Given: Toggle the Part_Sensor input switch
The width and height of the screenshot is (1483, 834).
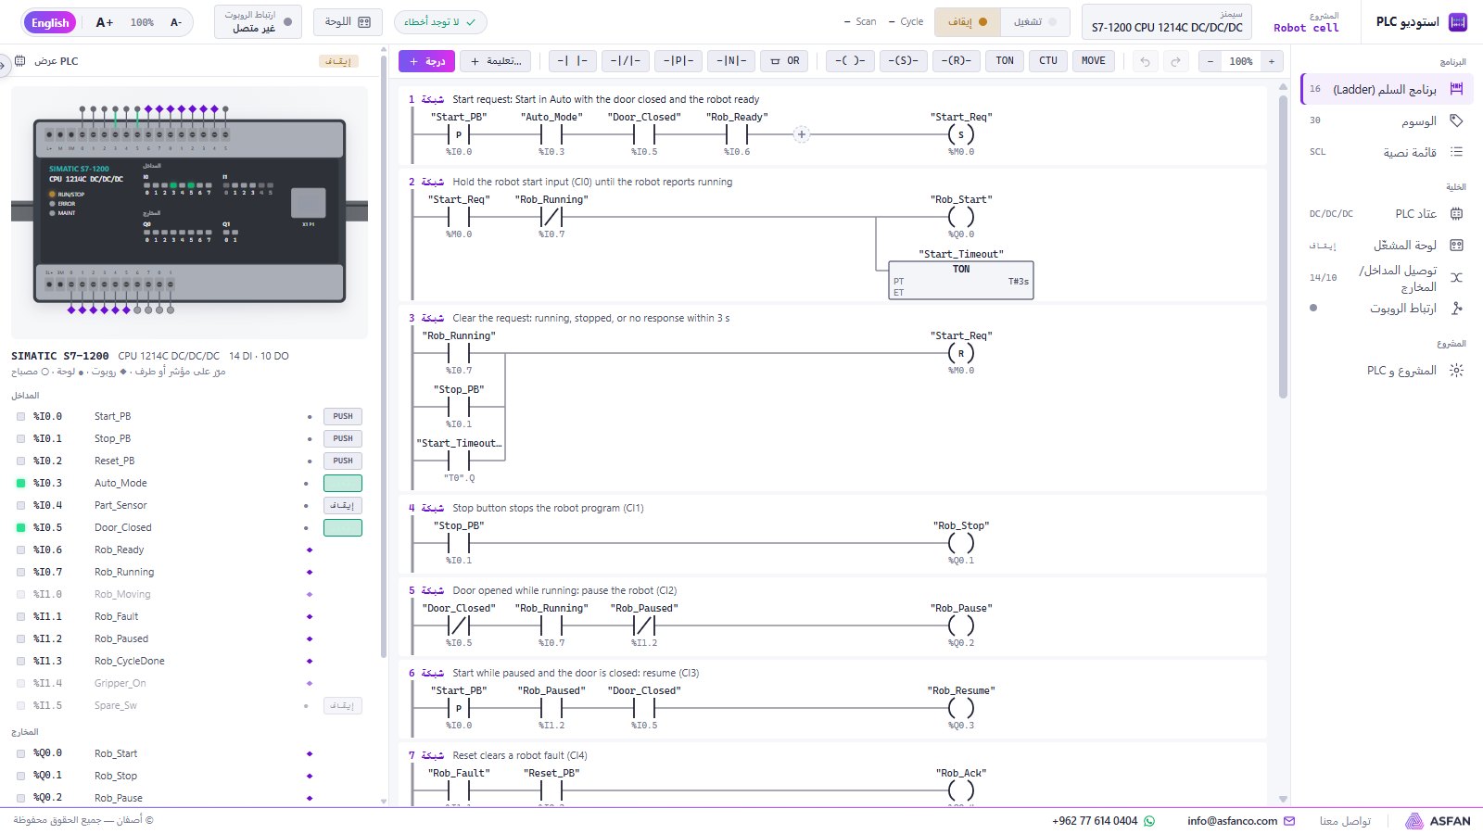Looking at the screenshot, I should pyautogui.click(x=343, y=505).
